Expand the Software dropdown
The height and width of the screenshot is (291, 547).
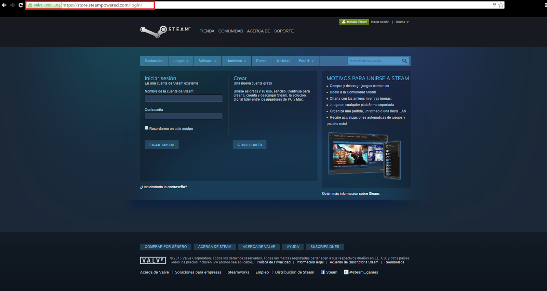[208, 61]
